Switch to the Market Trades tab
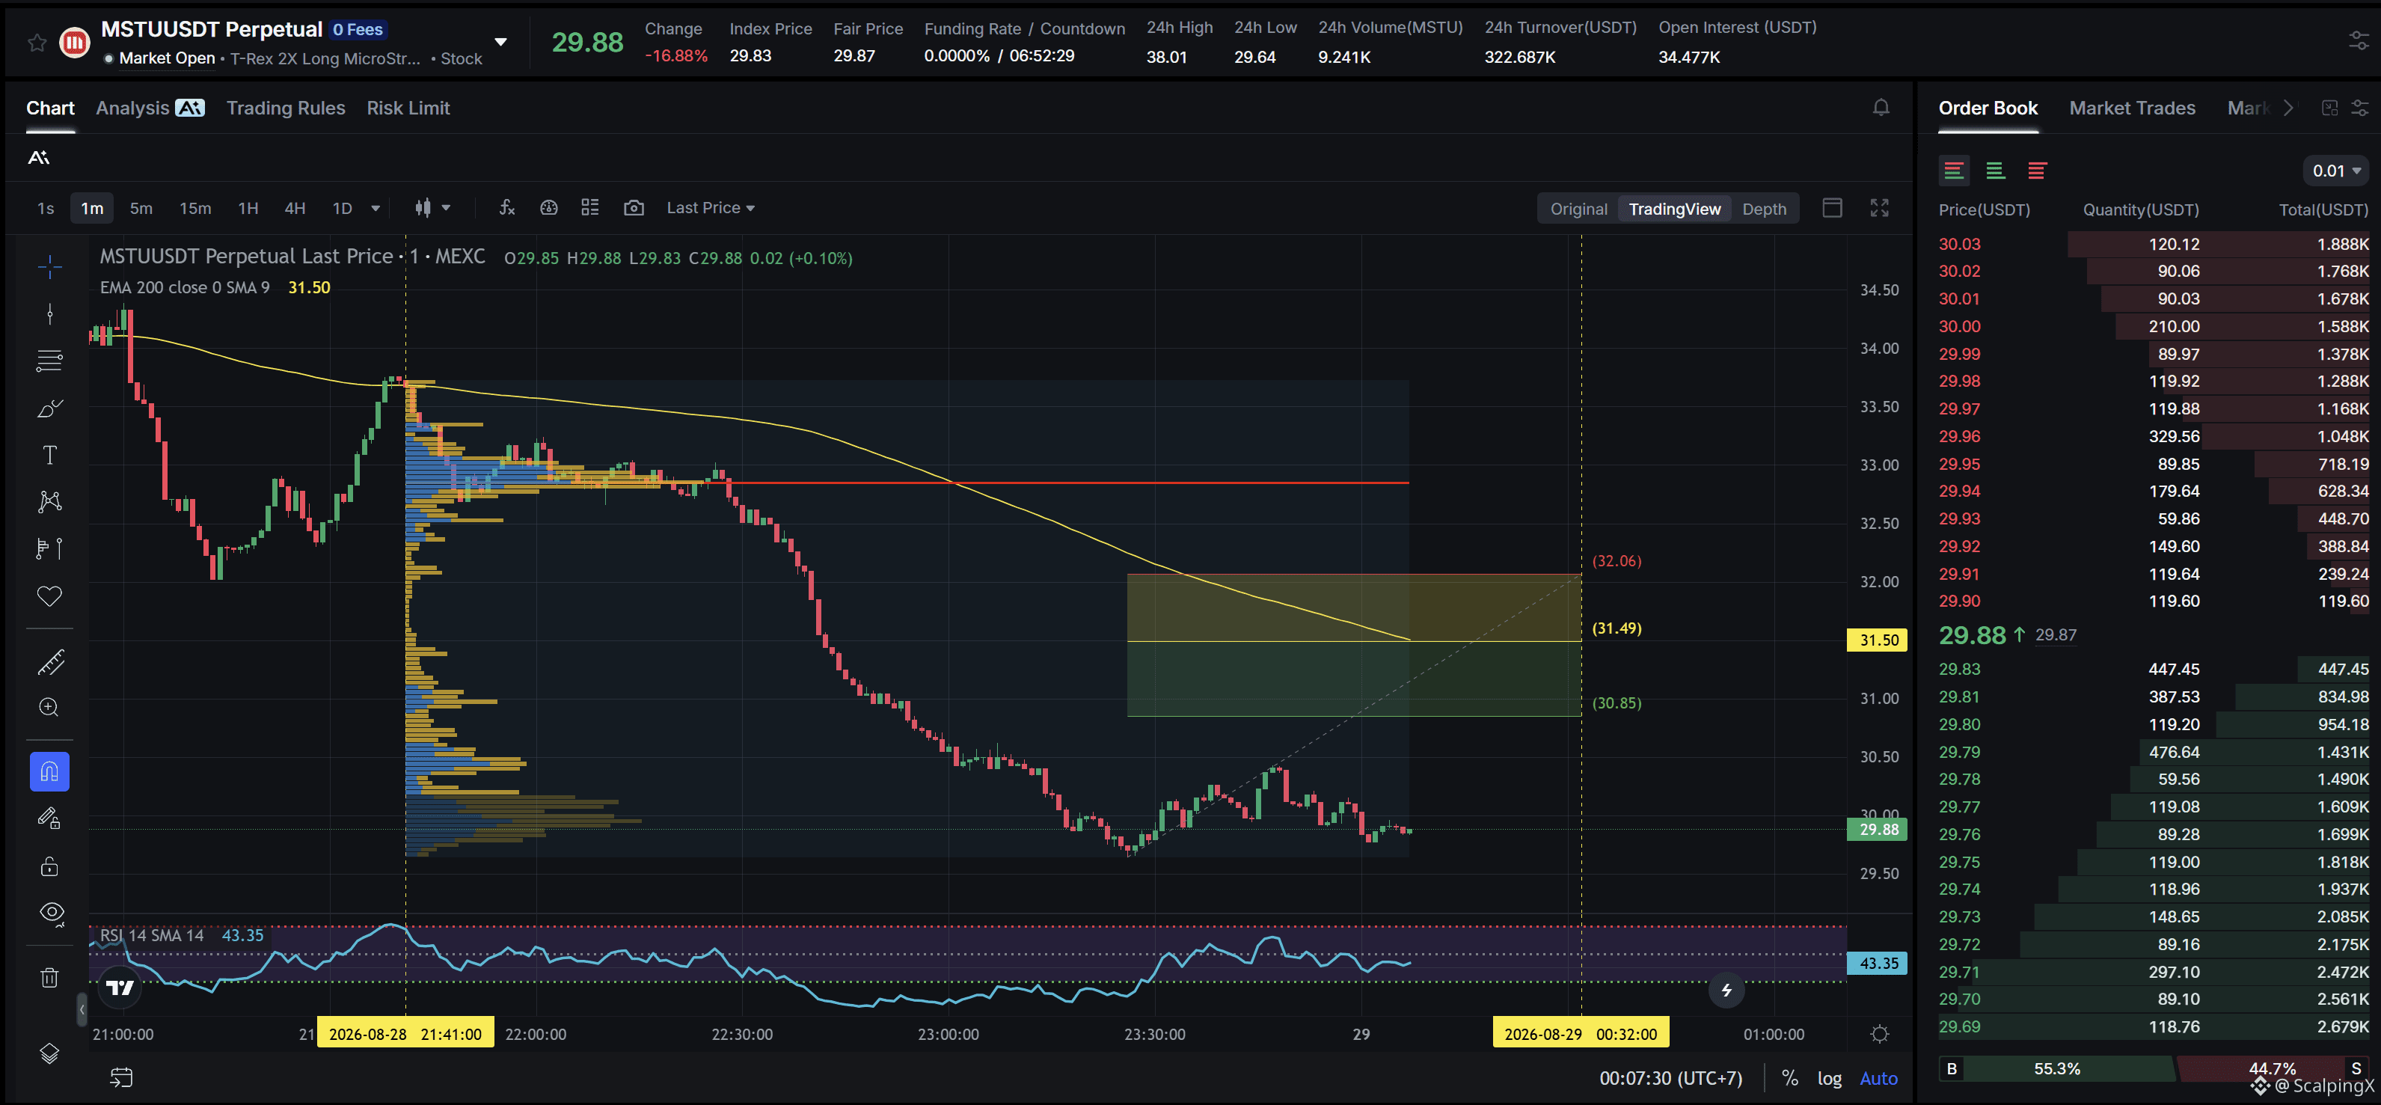Viewport: 2381px width, 1105px height. pyautogui.click(x=2131, y=108)
